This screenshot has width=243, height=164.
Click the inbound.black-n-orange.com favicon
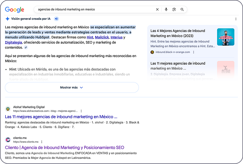tap(152, 52)
